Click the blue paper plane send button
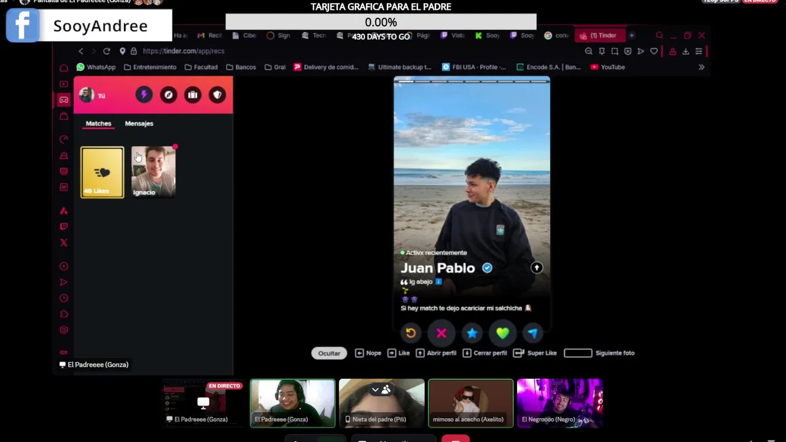Viewport: 786px width, 442px height. point(532,333)
